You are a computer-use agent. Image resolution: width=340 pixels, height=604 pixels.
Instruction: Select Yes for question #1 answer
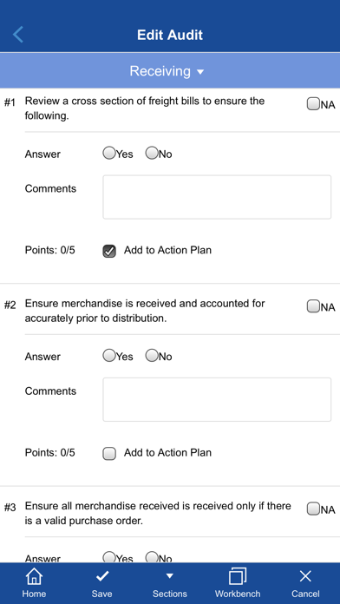click(x=109, y=154)
